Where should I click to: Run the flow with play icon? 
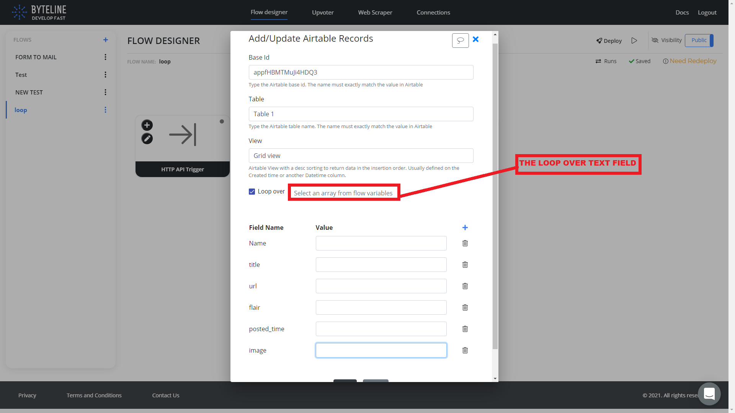[634, 41]
